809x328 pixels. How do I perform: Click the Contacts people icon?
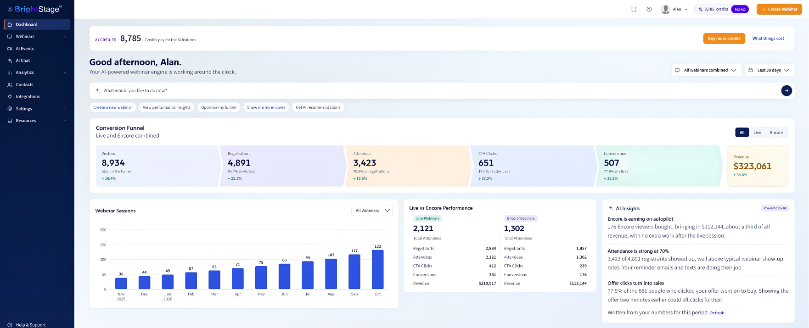(10, 85)
